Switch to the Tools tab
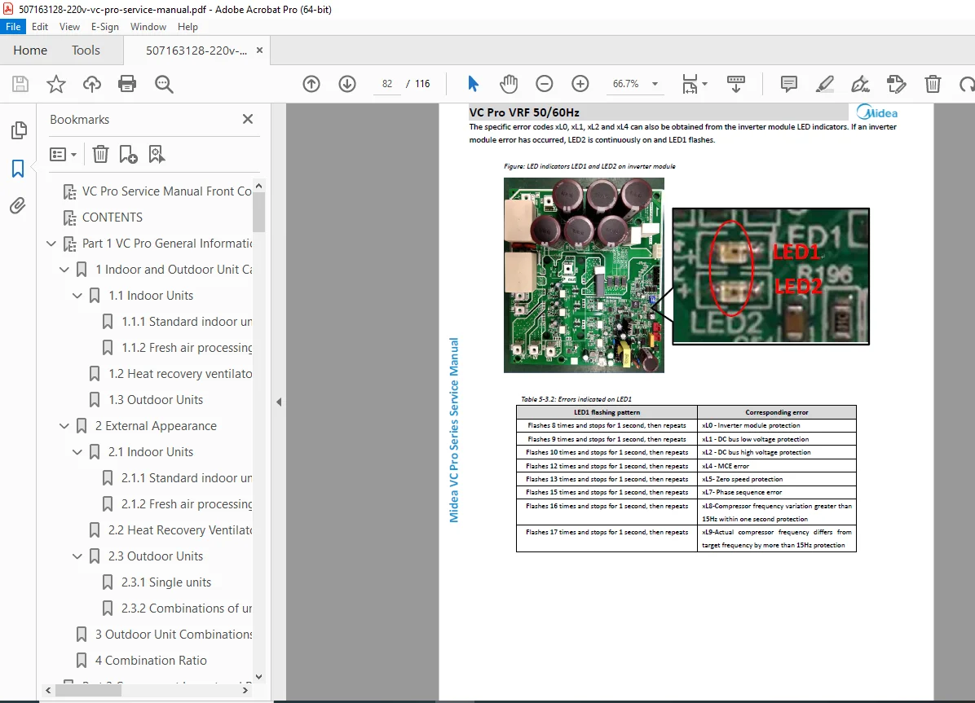 click(x=86, y=51)
